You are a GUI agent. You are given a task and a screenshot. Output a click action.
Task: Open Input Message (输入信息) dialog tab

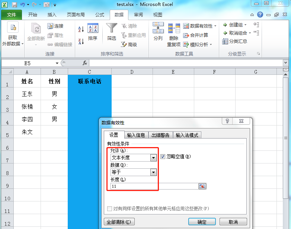(x=136, y=135)
